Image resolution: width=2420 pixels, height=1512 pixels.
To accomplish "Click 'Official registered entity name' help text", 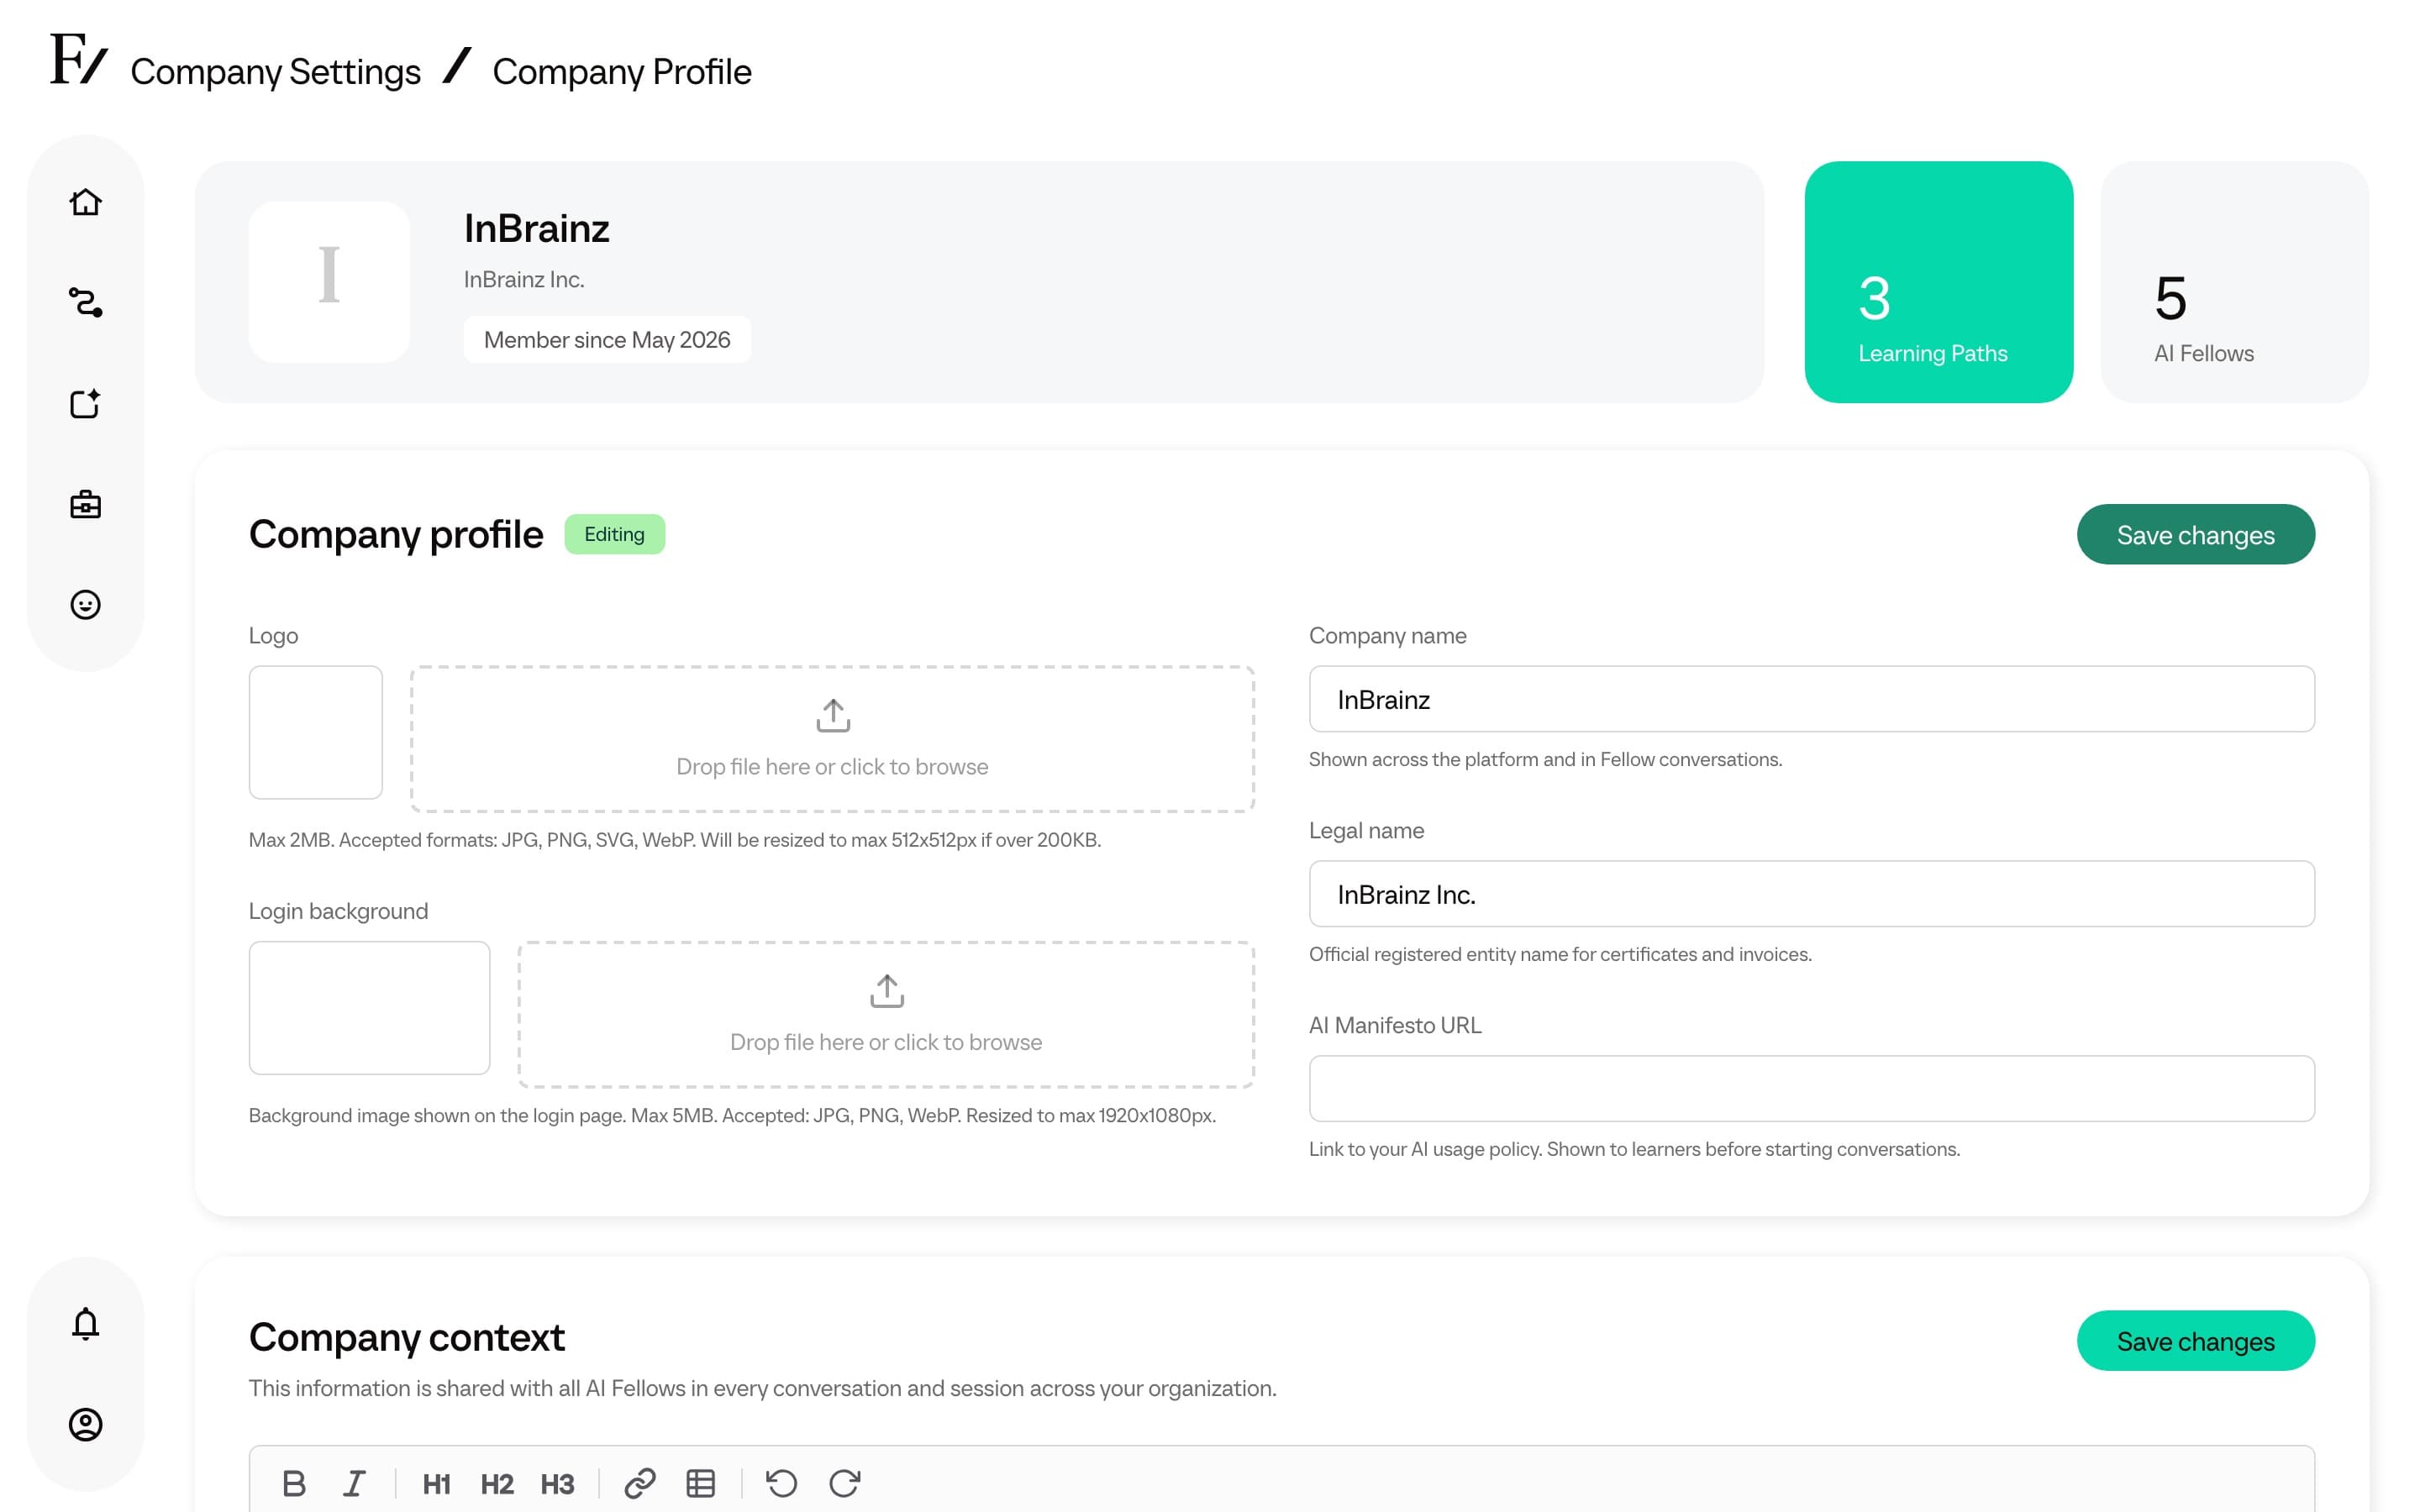I will pyautogui.click(x=1560, y=954).
